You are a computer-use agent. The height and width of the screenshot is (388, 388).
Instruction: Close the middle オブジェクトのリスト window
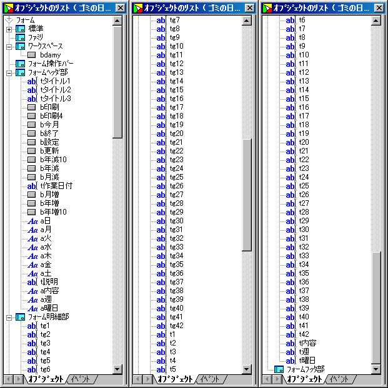pyautogui.click(x=249, y=7)
